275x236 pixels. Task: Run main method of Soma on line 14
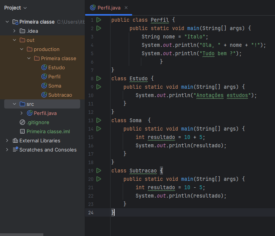99,129
